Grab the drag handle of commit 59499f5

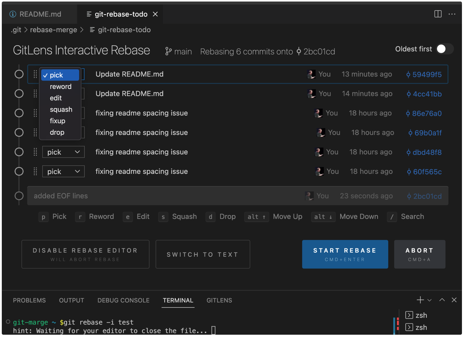[35, 74]
